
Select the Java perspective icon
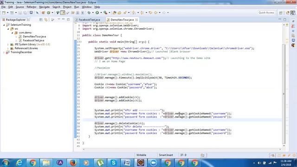(293, 13)
